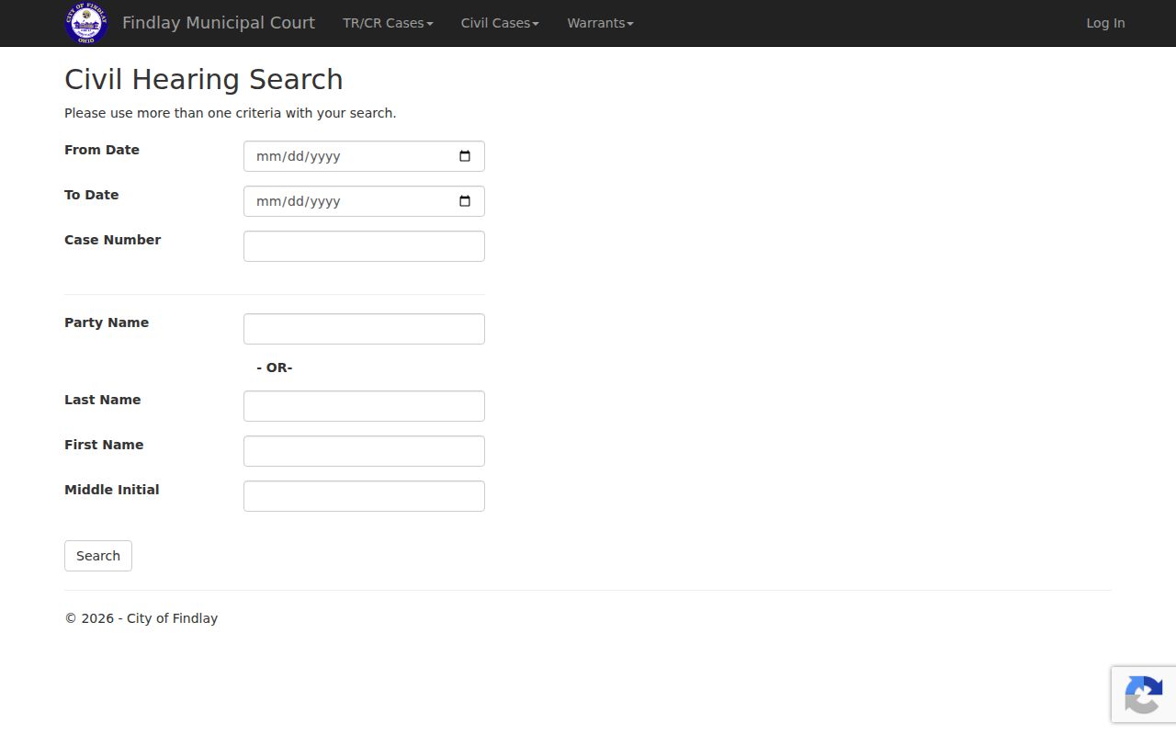Expand the Civil Cases dropdown menu
Screen dimensions: 1176x735
pyautogui.click(x=500, y=23)
